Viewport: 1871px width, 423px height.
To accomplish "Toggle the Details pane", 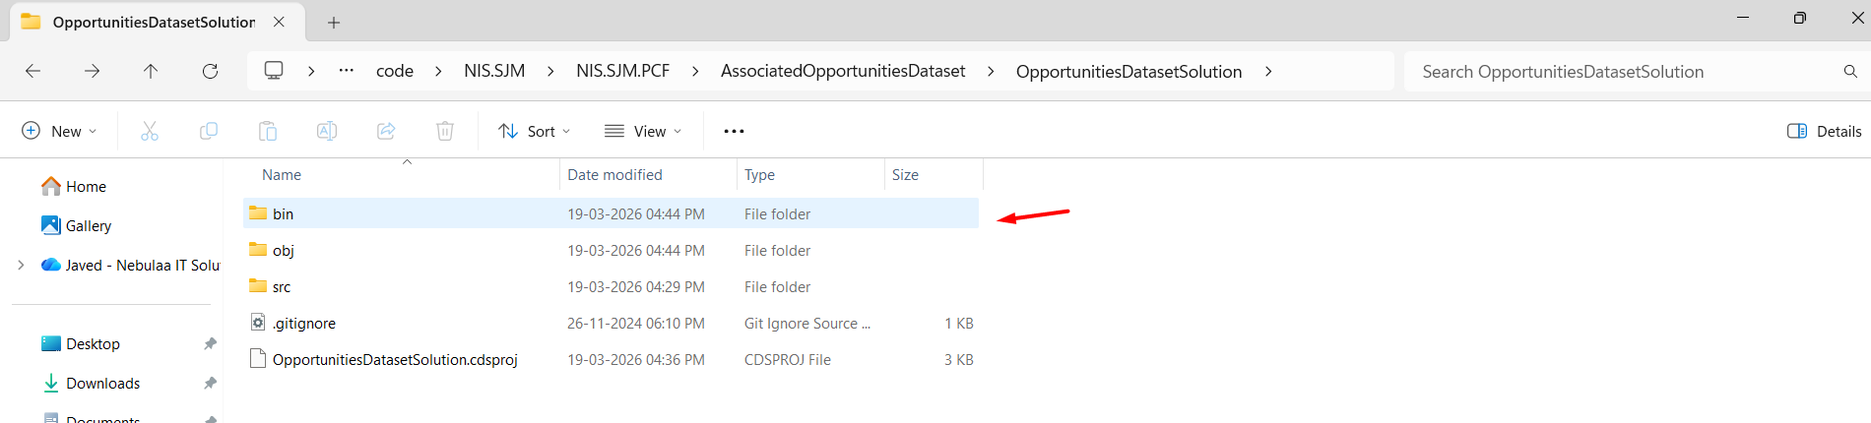I will [1824, 131].
